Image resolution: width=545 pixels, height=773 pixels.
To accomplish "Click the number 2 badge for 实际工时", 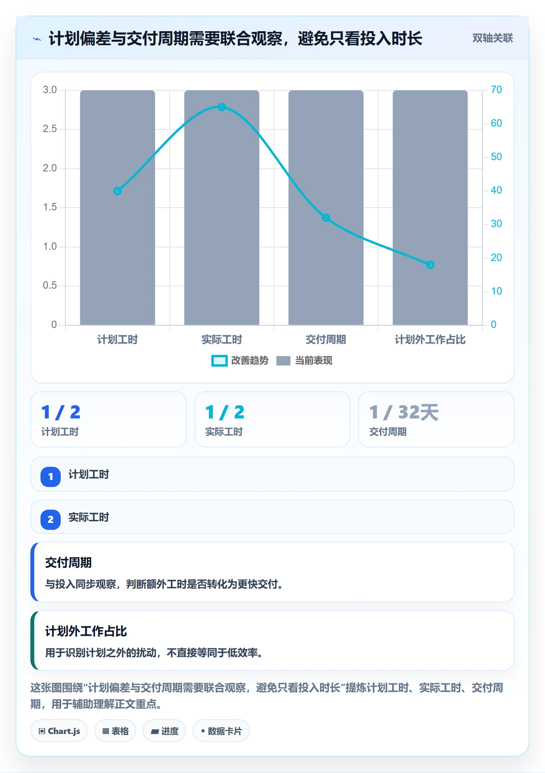I will pos(51,519).
